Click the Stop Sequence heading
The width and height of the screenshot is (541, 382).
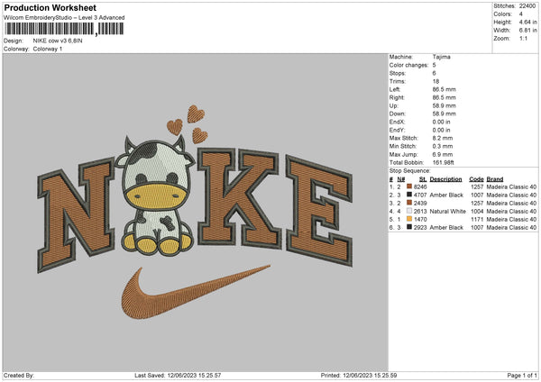[410, 171]
